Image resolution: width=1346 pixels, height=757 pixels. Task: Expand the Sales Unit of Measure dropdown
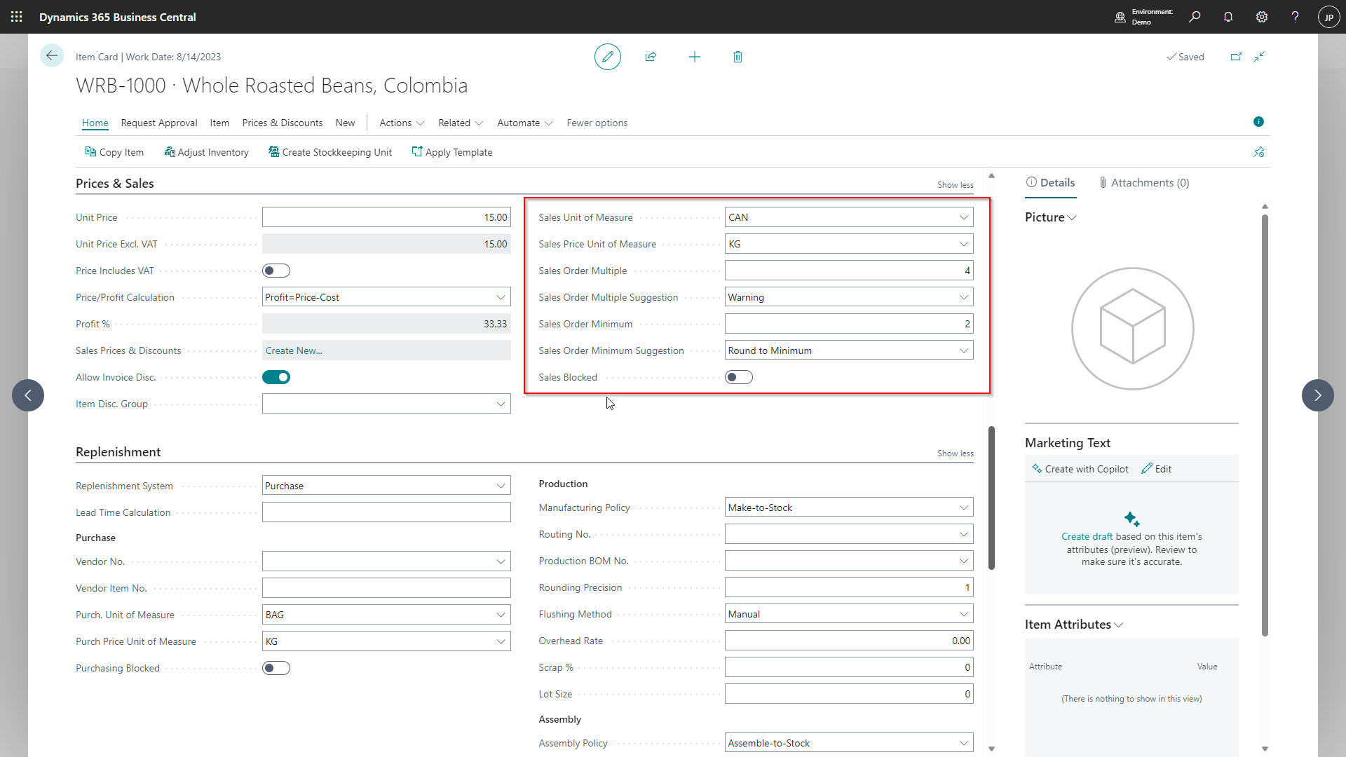coord(964,217)
